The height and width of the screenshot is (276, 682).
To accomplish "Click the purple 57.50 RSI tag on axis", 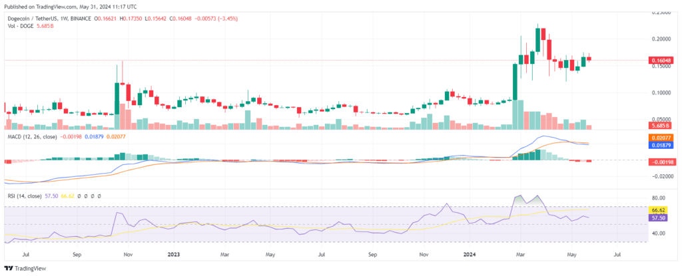I will 657,217.
